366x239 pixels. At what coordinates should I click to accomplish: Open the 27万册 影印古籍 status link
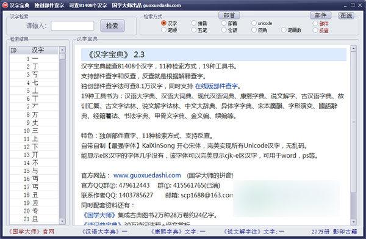[334, 232]
